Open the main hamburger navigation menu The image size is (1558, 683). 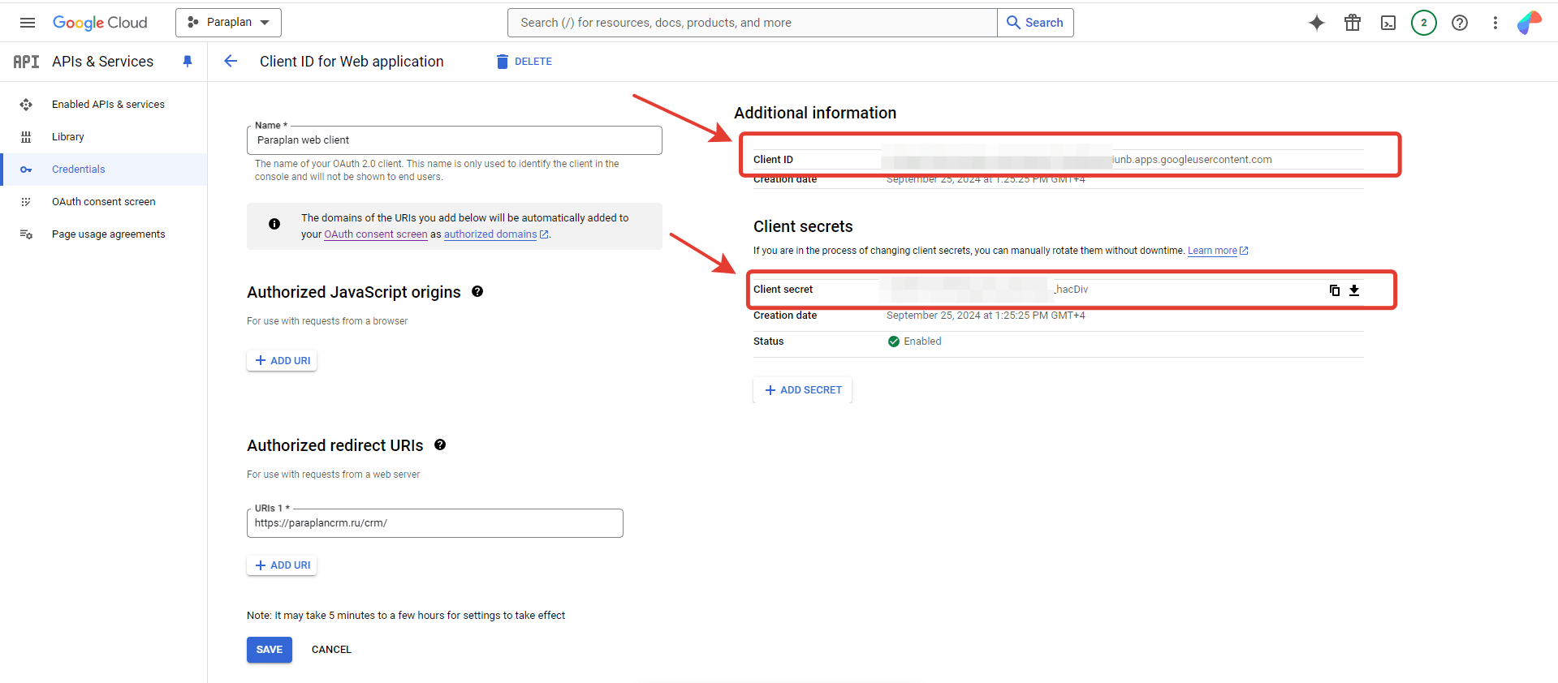click(28, 23)
